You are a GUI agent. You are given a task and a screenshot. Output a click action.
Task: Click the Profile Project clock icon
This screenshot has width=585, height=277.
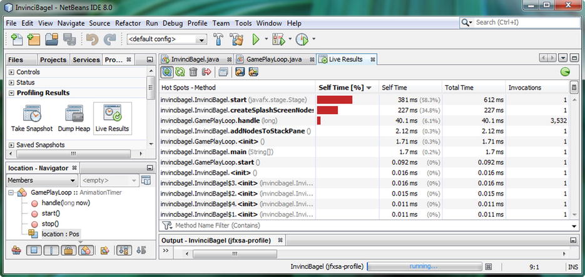pyautogui.click(x=302, y=39)
